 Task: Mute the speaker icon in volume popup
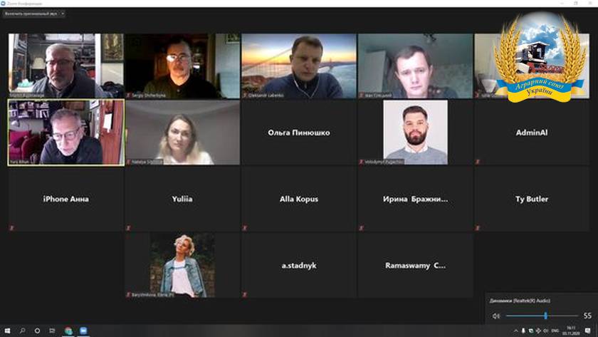pos(495,316)
